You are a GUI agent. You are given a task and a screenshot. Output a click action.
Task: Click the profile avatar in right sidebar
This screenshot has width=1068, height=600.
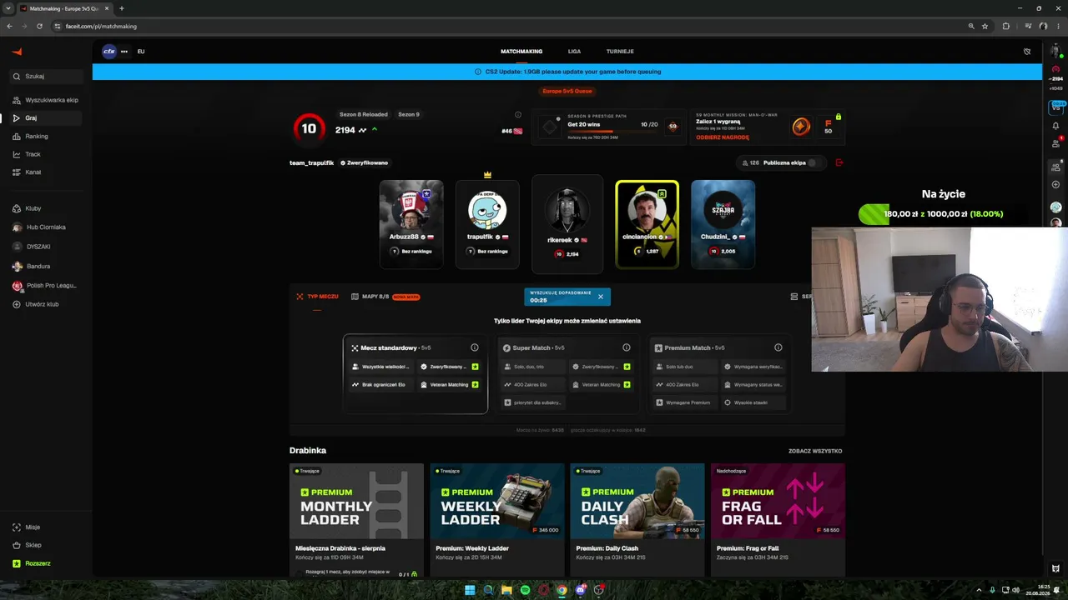(1055, 52)
